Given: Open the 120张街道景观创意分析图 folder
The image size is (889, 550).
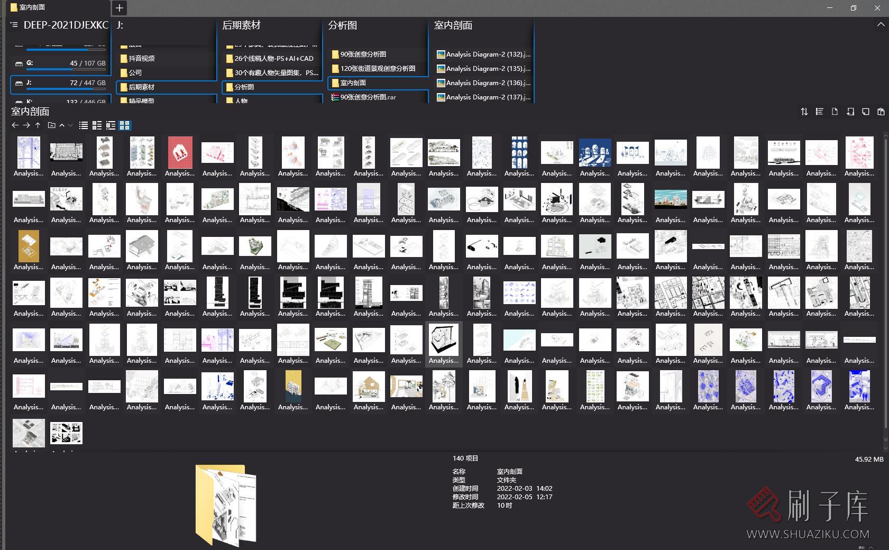Looking at the screenshot, I should click(x=377, y=69).
